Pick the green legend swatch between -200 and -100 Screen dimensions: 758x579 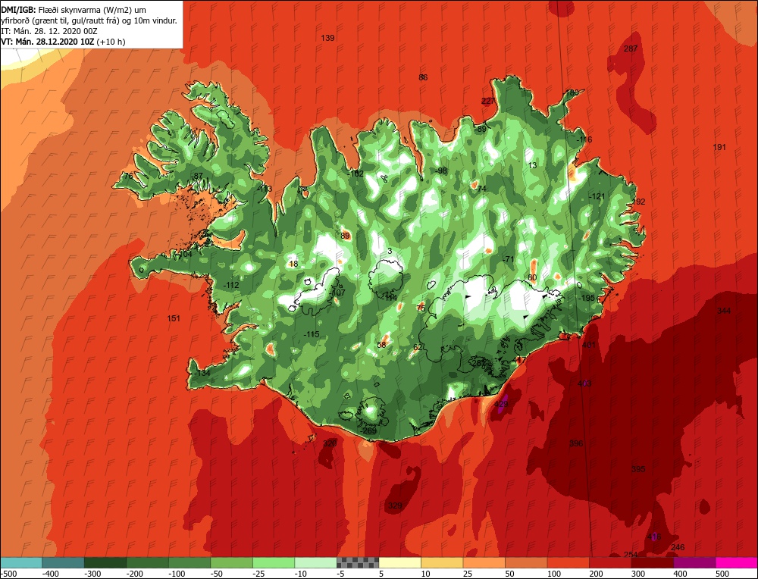pos(148,562)
